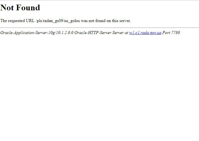The height and width of the screenshot is (141, 199).
Task: Click the version number 10.1.2.0.0
Action: pos(65,33)
